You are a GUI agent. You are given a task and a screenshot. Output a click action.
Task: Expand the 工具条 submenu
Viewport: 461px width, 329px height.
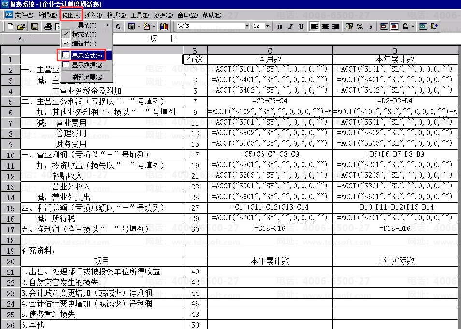tap(87, 25)
